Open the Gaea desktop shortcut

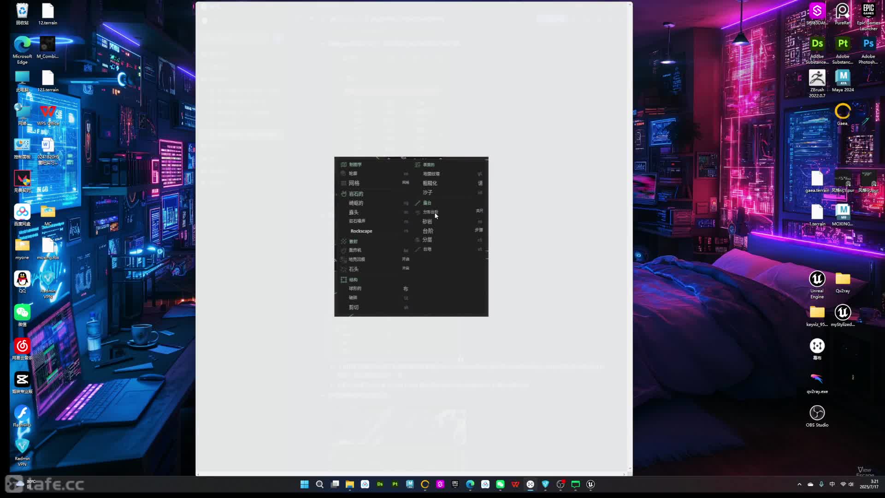pos(843,115)
